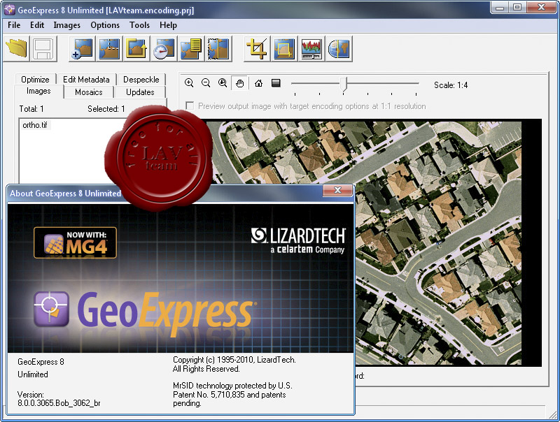This screenshot has height=422, width=560.
Task: Click the 'Patent No. 5,710,835 and patents' line
Action: (230, 395)
